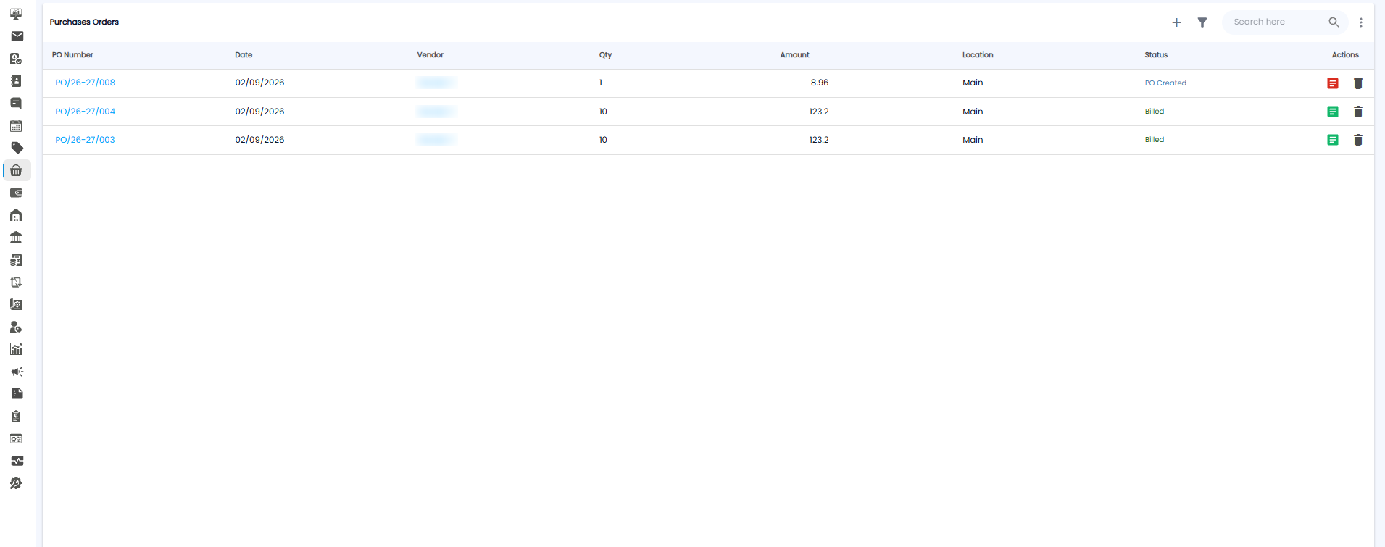
Task: Click the Billed status of PO/26-27/004
Action: pos(1155,112)
